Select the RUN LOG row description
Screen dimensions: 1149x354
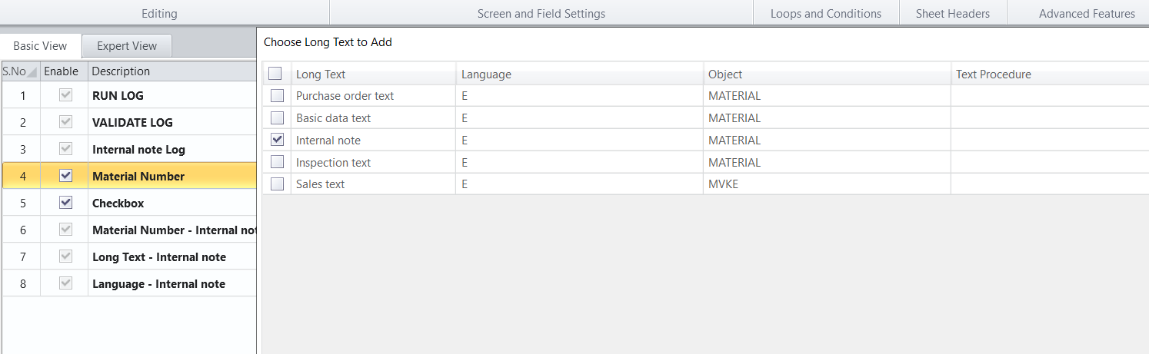pos(118,96)
